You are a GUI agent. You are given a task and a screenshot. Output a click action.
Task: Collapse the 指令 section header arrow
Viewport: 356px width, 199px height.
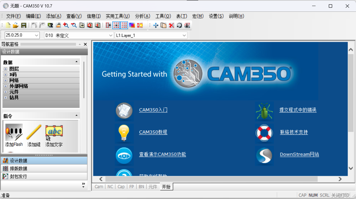(x=77, y=116)
